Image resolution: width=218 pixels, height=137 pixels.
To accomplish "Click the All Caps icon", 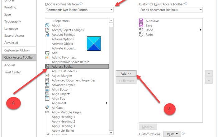I will point(47,107).
